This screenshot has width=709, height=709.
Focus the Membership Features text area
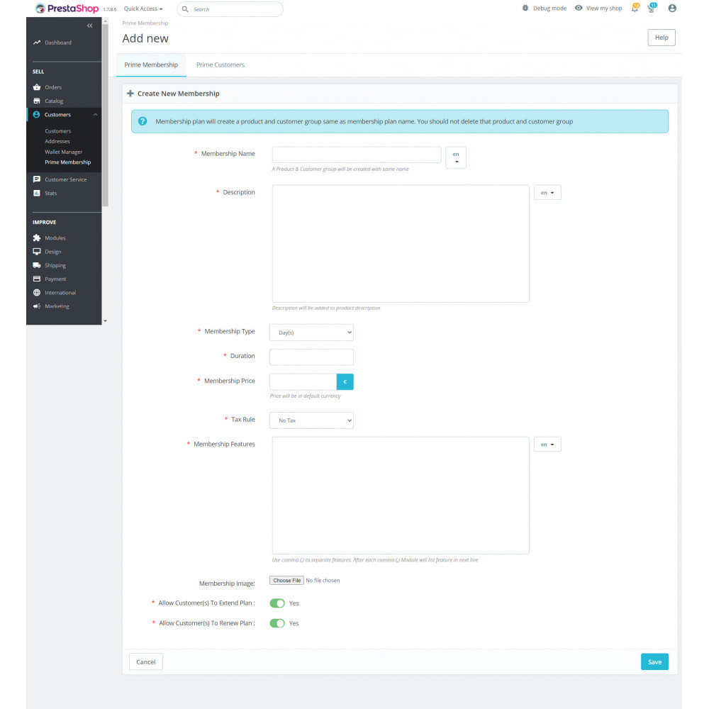point(401,496)
